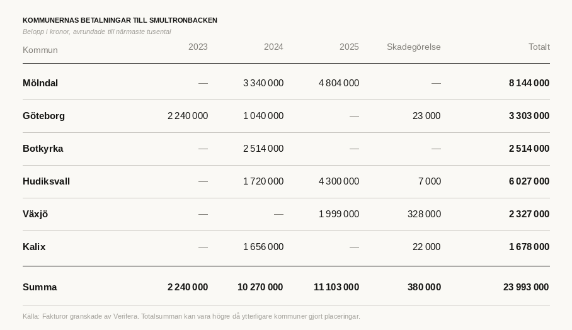Screen dimensions: 572x330
Task: Click the Kommun column header
Action: 40,50
